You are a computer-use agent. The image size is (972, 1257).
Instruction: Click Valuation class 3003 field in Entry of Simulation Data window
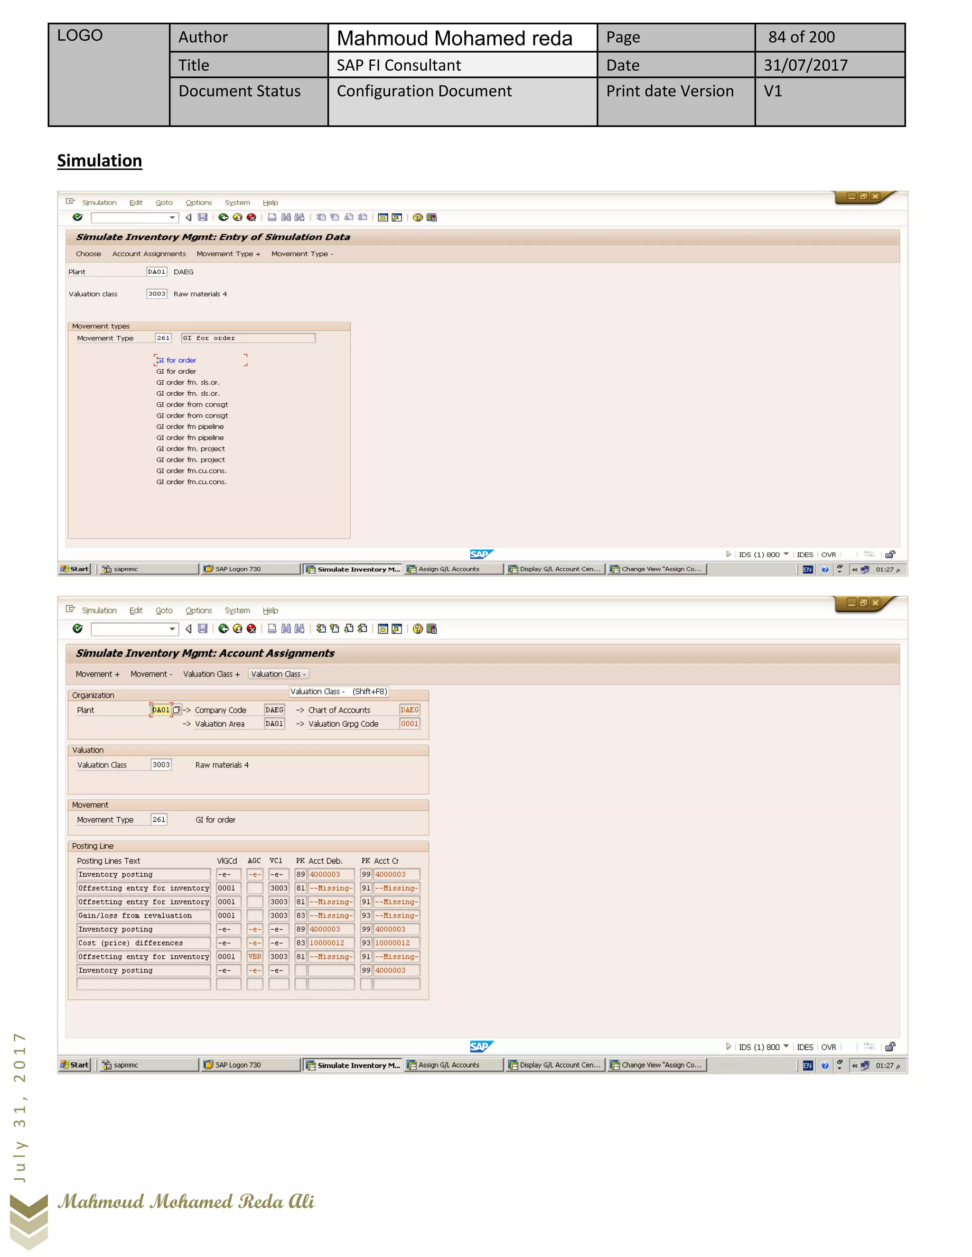click(x=157, y=294)
